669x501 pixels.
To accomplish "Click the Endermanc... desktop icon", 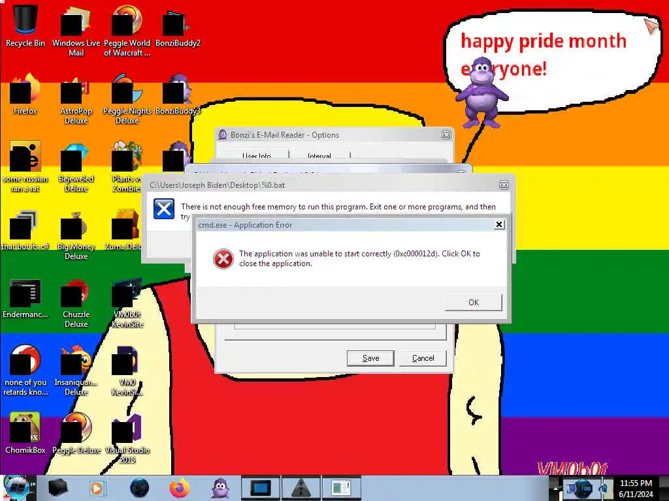I will pos(25,298).
